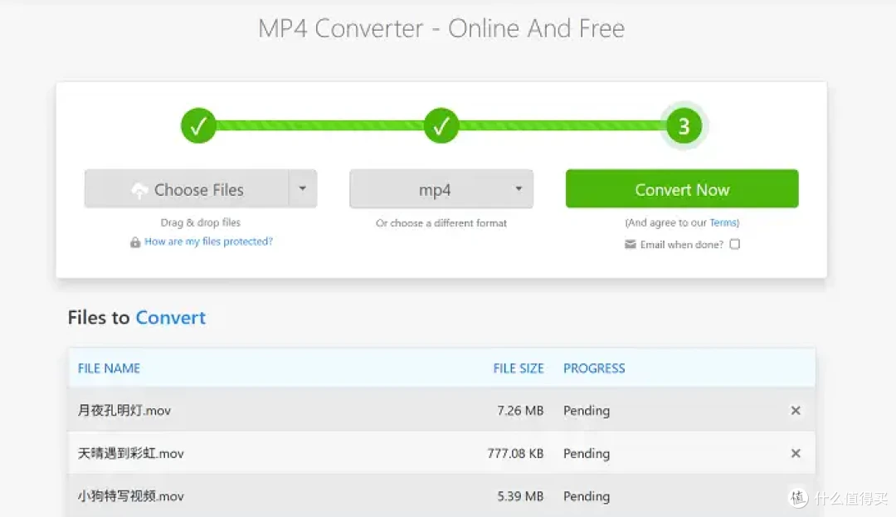Viewport: 896px width, 517px height.
Task: Click Pending status for 天晴遇到彩虹.mov
Action: 587,454
